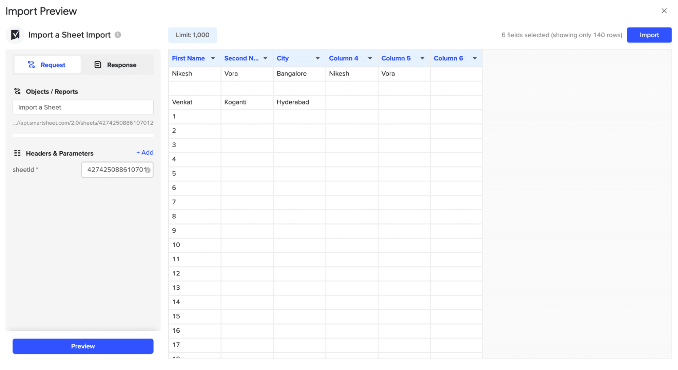Select the sheetId input field
The width and height of the screenshot is (678, 370).
tap(117, 169)
